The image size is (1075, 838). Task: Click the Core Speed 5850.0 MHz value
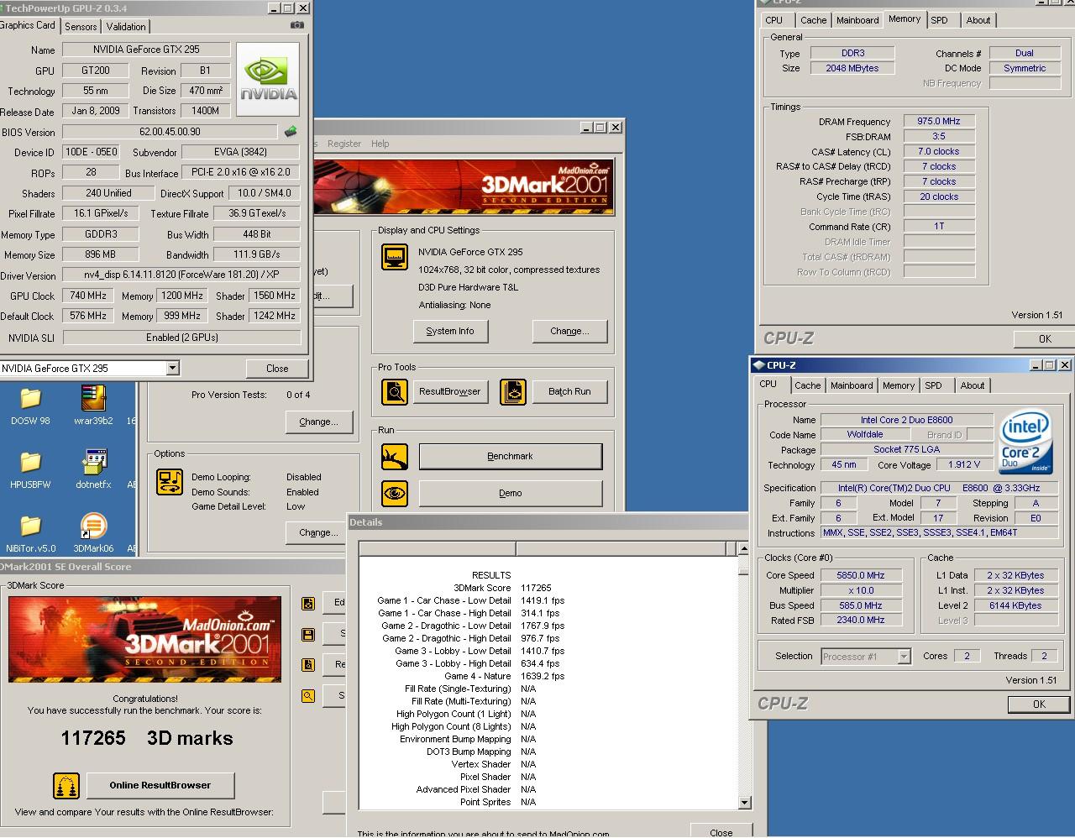[x=861, y=576]
